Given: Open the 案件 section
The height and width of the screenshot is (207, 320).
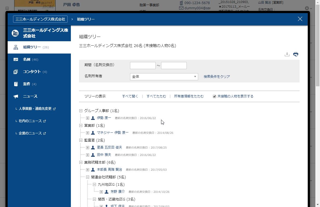Looking at the screenshot, I should pos(26,84).
